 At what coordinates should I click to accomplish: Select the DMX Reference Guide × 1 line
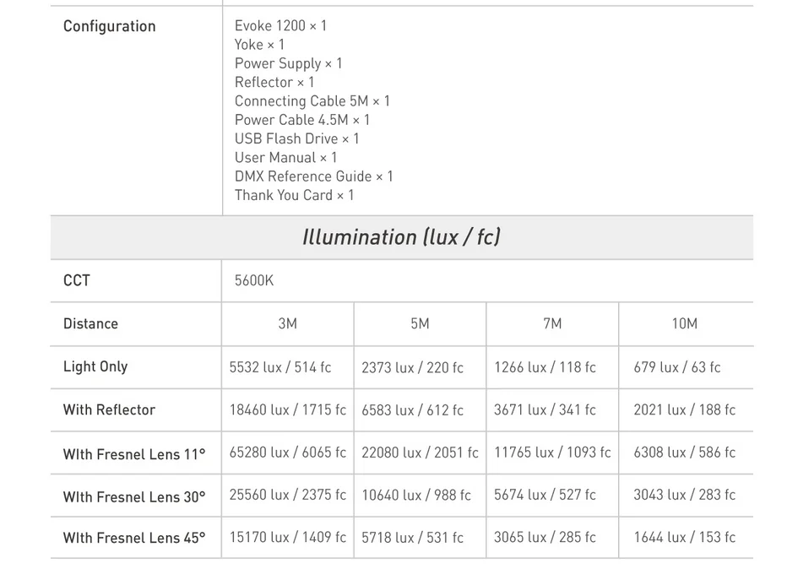pyautogui.click(x=313, y=176)
